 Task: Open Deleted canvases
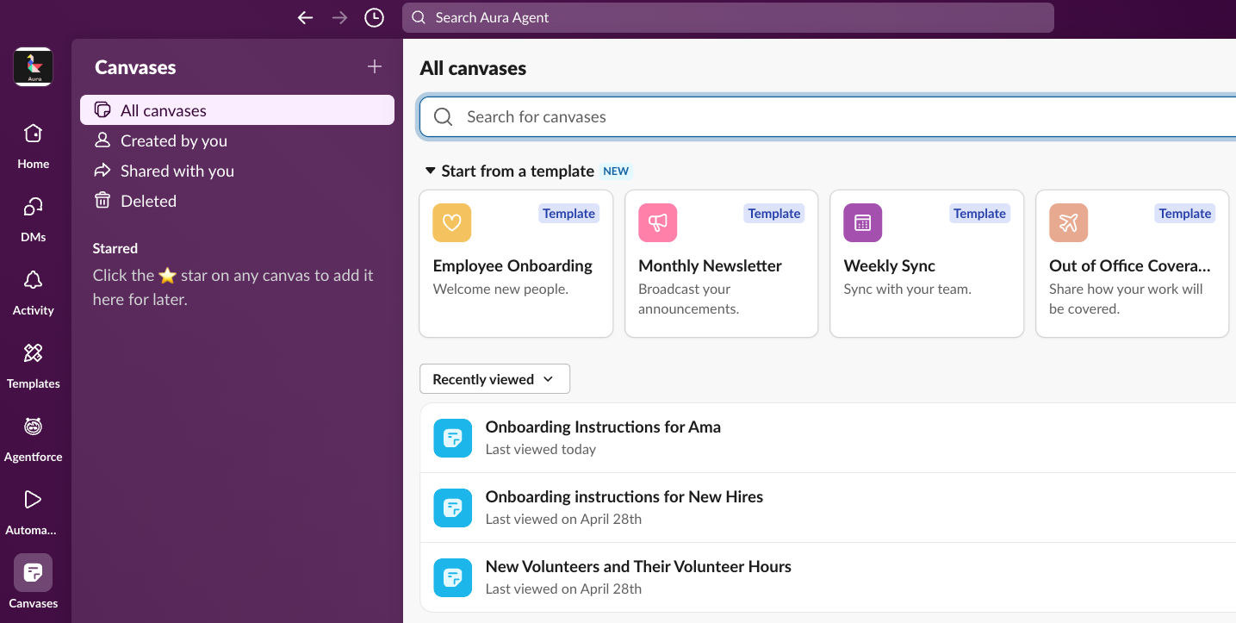[x=237, y=201]
